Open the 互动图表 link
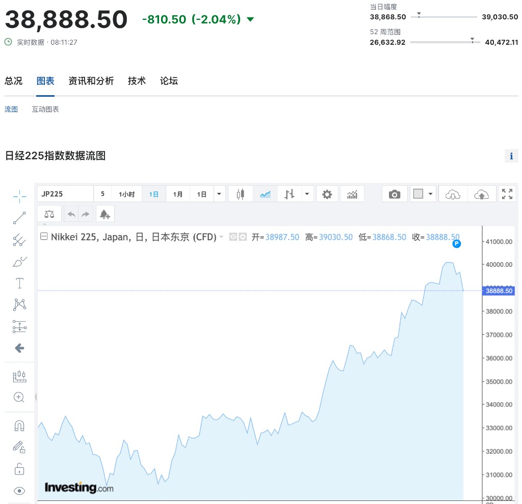The width and height of the screenshot is (522, 504). [45, 109]
